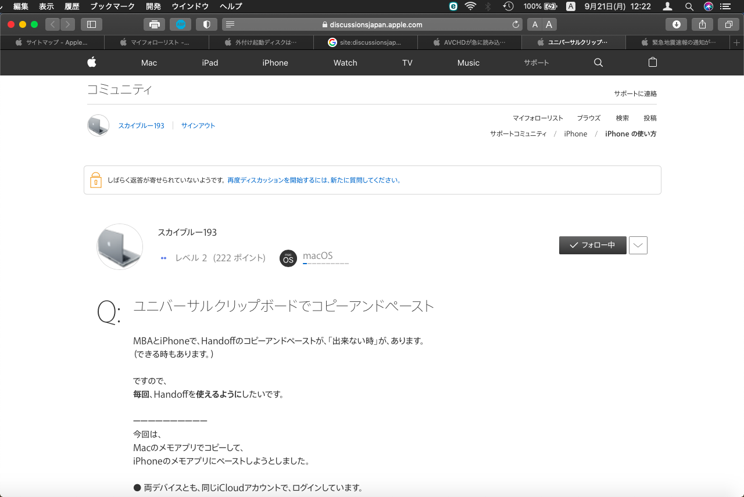Switch to the AVCHDが急に読み込 tab

pos(470,42)
